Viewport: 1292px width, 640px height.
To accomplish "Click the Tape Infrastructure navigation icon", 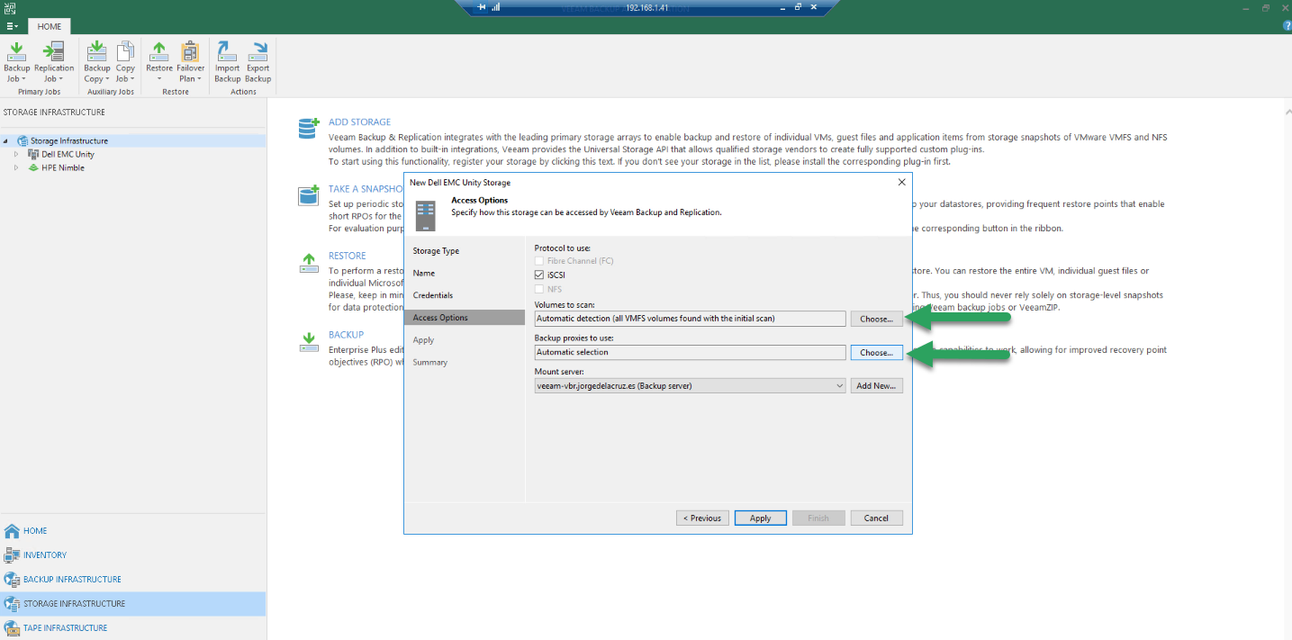I will [x=12, y=628].
